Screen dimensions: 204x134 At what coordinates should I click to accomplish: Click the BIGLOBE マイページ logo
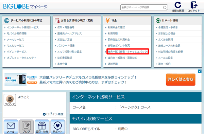pyautogui.click(x=26, y=6)
